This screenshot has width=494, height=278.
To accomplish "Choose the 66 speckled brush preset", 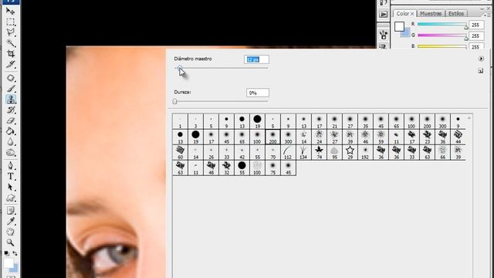I will pyautogui.click(x=442, y=152).
